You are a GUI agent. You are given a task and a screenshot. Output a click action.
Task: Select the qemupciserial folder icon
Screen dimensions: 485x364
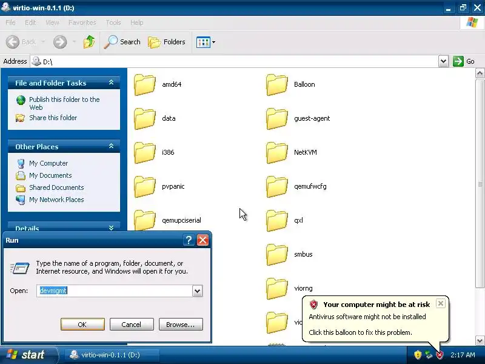[145, 220]
